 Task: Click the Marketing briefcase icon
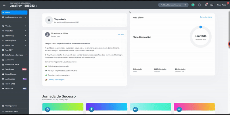point(3,36)
